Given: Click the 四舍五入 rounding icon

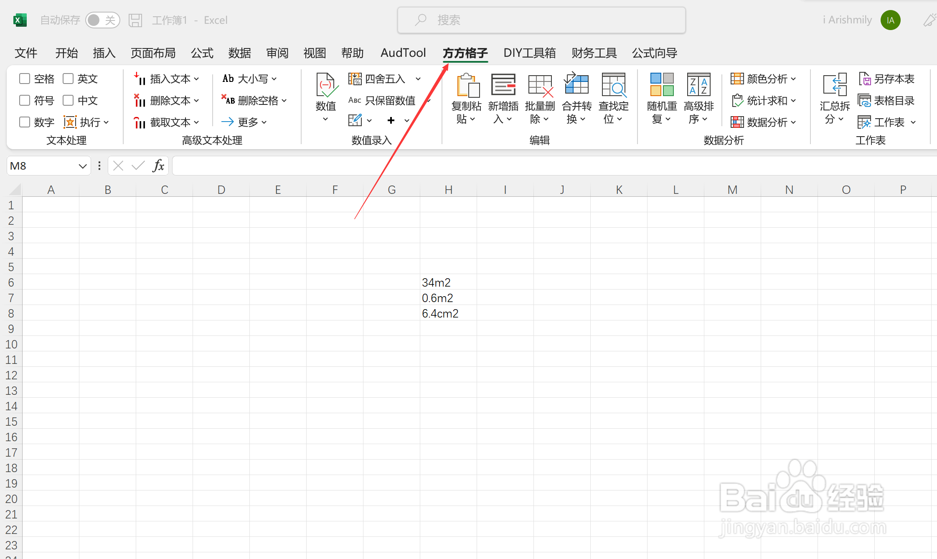Looking at the screenshot, I should (355, 79).
